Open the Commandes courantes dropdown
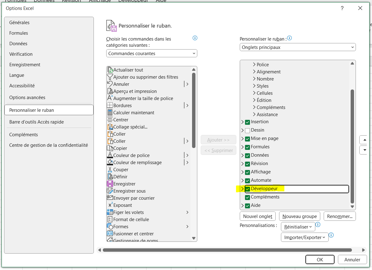Image resolution: width=372 pixels, height=270 pixels. pyautogui.click(x=152, y=54)
